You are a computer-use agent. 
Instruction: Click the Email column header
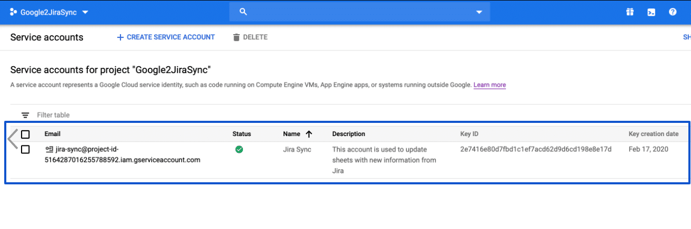pyautogui.click(x=53, y=134)
